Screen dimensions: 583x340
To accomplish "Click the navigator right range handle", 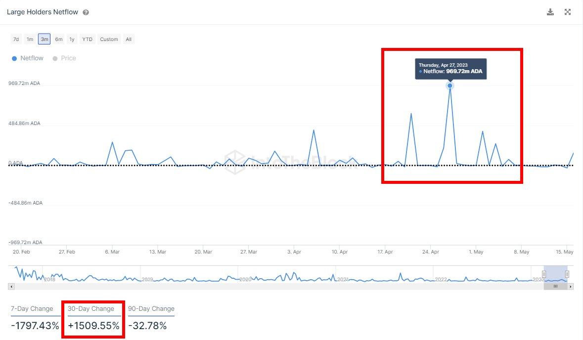I will (x=567, y=274).
